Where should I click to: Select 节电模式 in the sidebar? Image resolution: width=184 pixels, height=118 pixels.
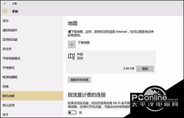tap(32, 68)
